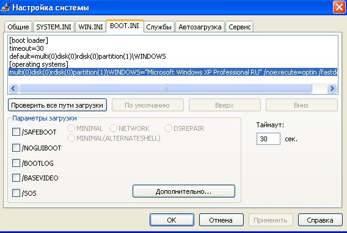Click the Применить button
The width and height of the screenshot is (347, 233).
click(271, 220)
